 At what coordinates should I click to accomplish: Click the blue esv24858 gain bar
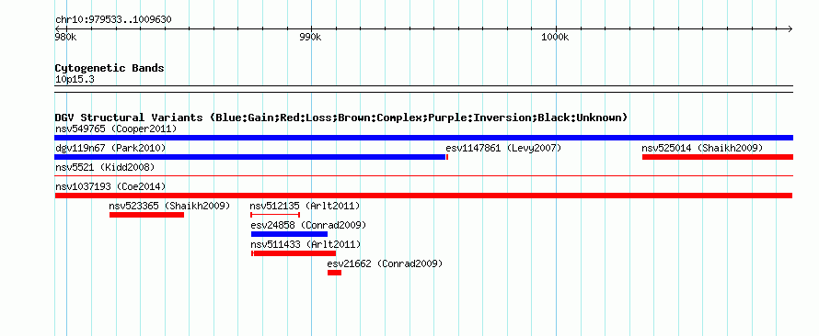289,234
